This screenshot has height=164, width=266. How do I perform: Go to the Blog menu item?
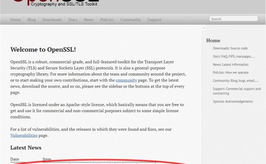pyautogui.click(x=32, y=20)
